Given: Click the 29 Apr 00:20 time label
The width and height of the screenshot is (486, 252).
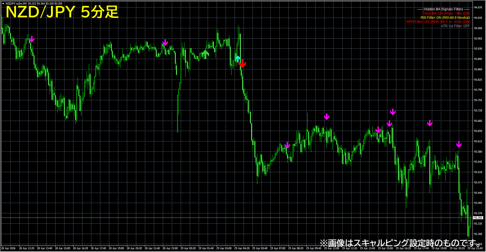Looking at the screenshot, I should (188, 248).
